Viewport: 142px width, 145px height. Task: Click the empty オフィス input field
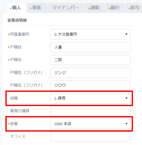(x=90, y=136)
